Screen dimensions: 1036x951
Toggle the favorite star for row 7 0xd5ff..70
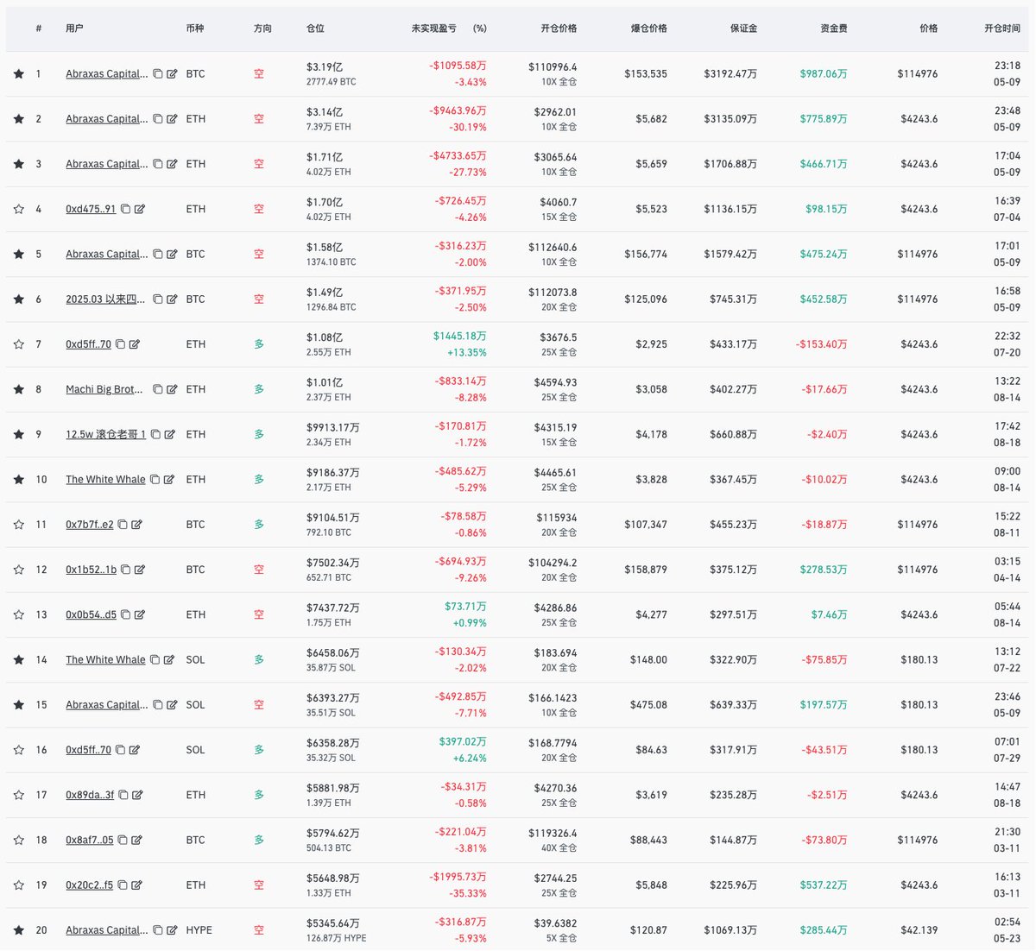[x=19, y=344]
